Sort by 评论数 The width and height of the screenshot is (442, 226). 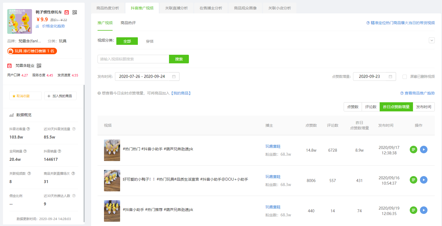[371, 107]
